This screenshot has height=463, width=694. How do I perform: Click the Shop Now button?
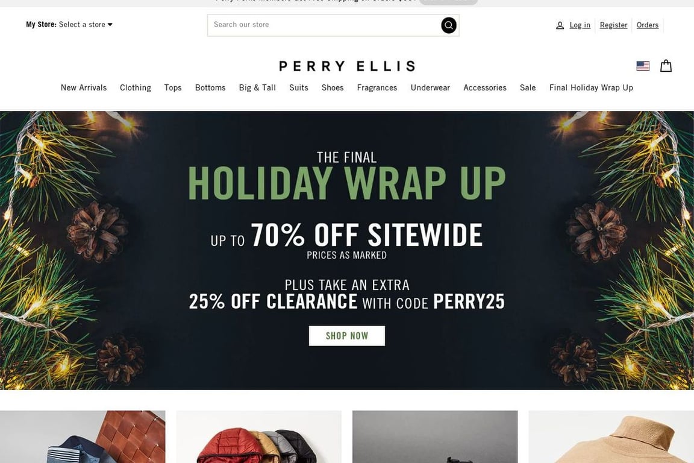[347, 336]
